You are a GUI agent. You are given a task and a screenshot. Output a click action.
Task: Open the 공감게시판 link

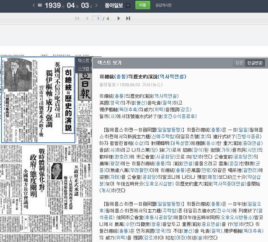point(163,5)
